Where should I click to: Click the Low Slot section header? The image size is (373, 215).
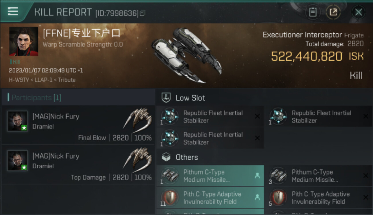click(190, 98)
